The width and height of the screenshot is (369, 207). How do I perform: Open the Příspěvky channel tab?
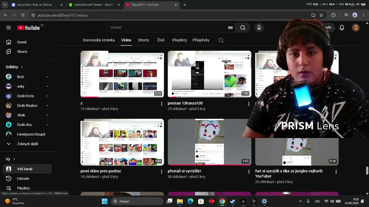coord(201,40)
